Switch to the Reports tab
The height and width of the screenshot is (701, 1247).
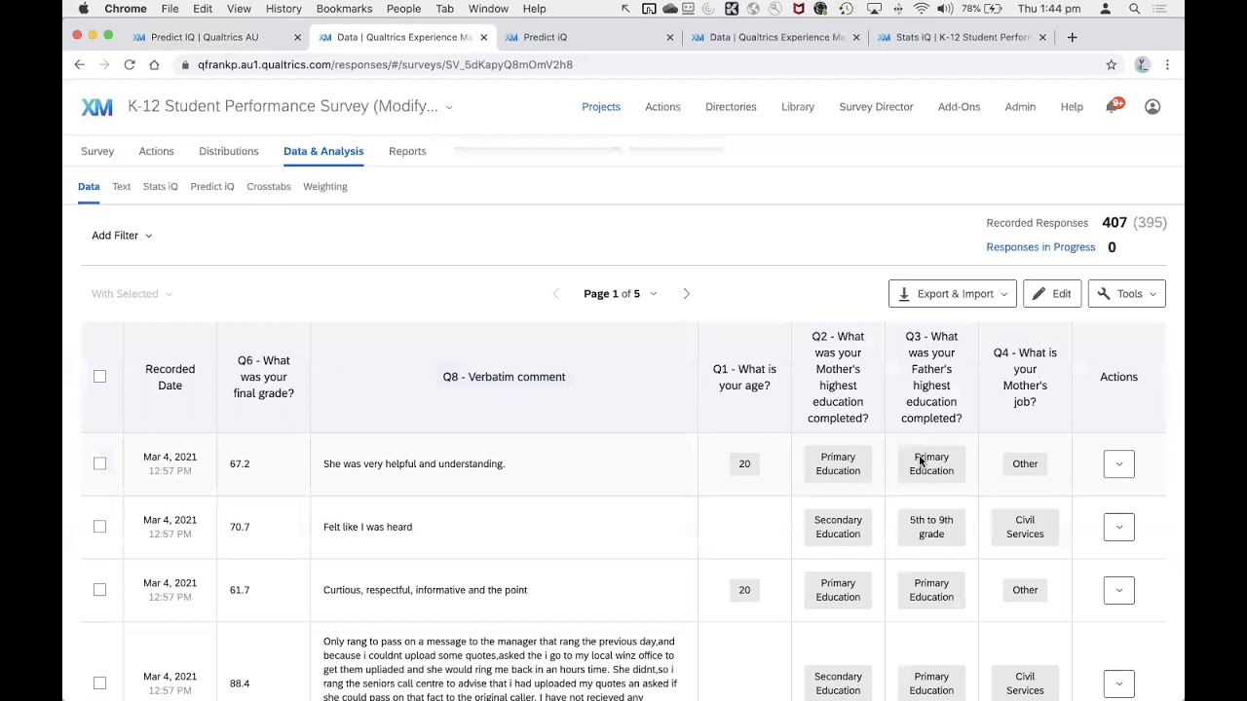[407, 151]
